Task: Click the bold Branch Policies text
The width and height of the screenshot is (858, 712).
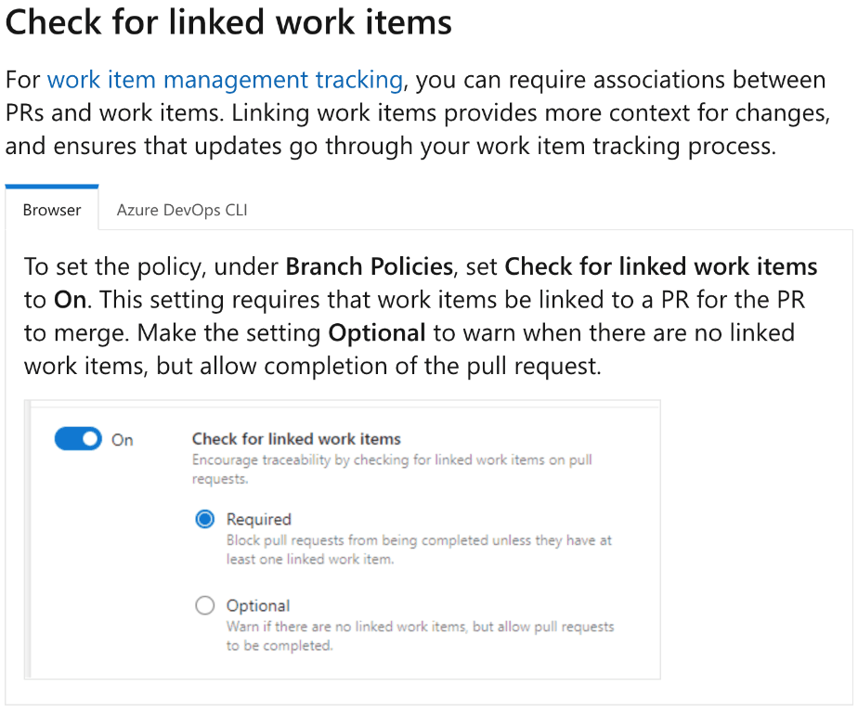Action: pos(369,267)
